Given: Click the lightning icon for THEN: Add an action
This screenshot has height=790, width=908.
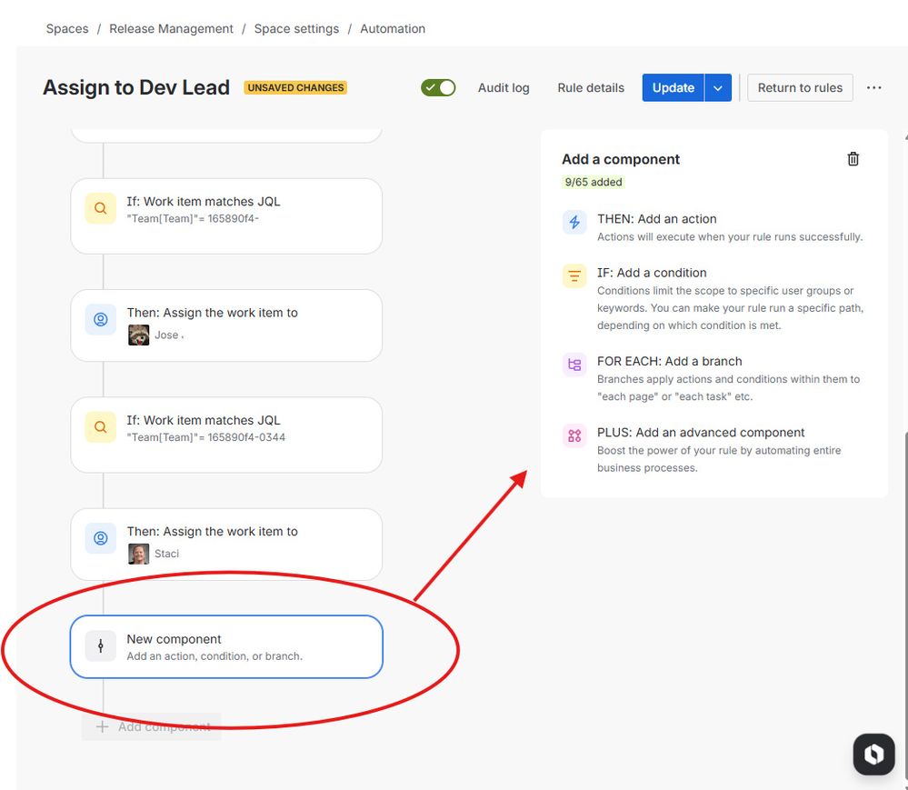Looking at the screenshot, I should pos(574,222).
